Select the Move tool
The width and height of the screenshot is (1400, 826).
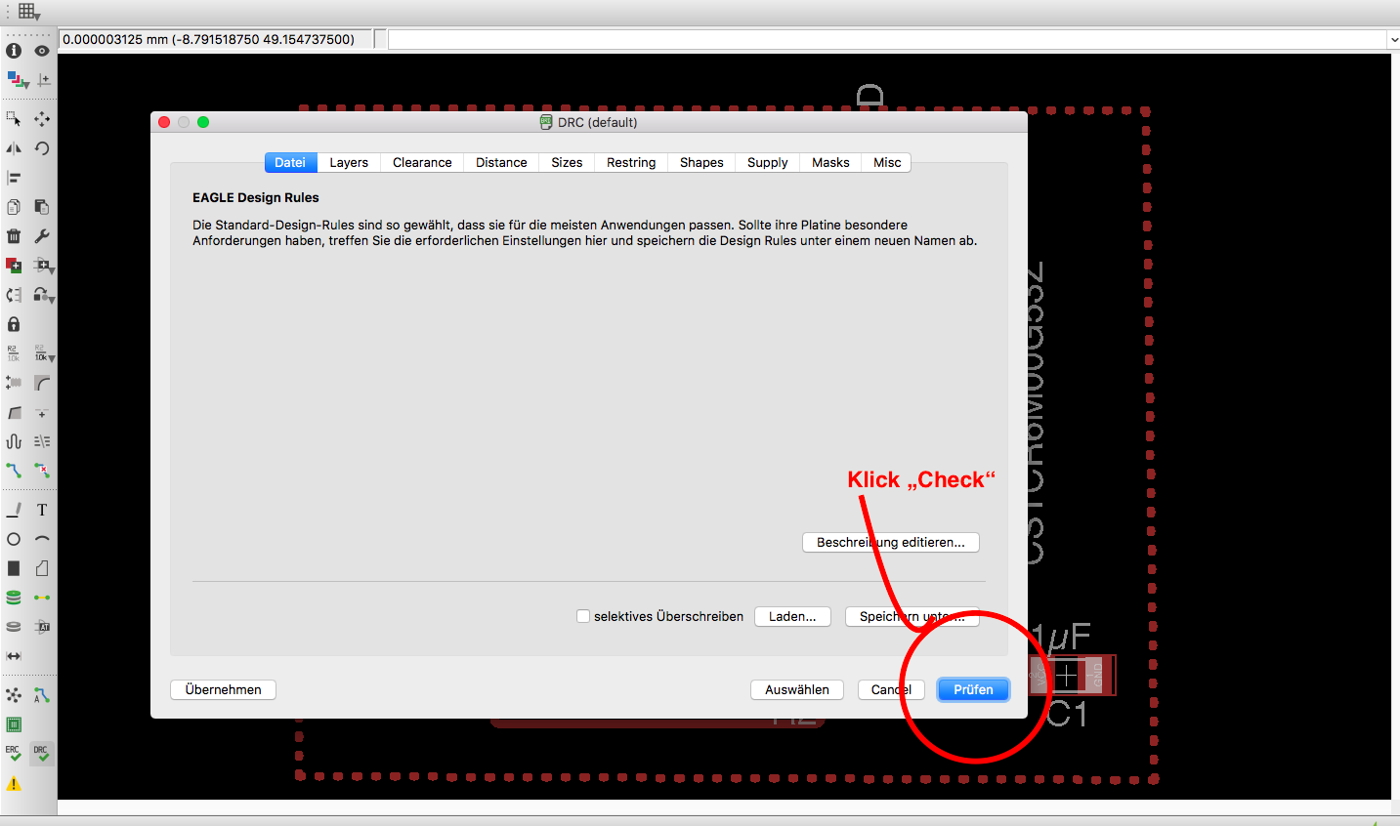[42, 119]
